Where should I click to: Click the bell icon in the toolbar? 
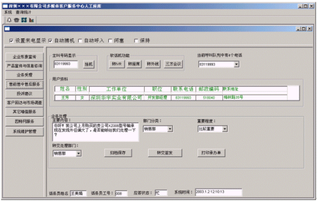point(9,20)
